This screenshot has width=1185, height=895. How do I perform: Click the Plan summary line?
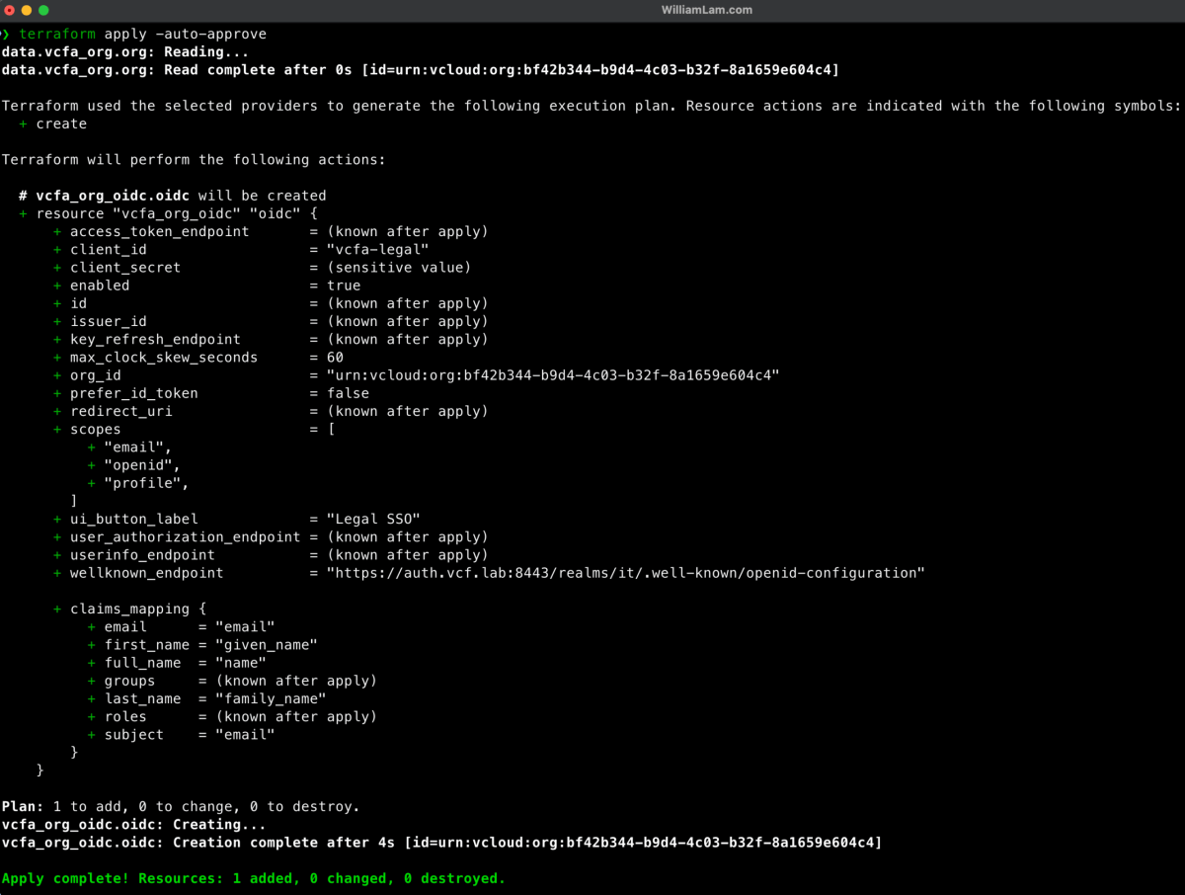pos(178,806)
